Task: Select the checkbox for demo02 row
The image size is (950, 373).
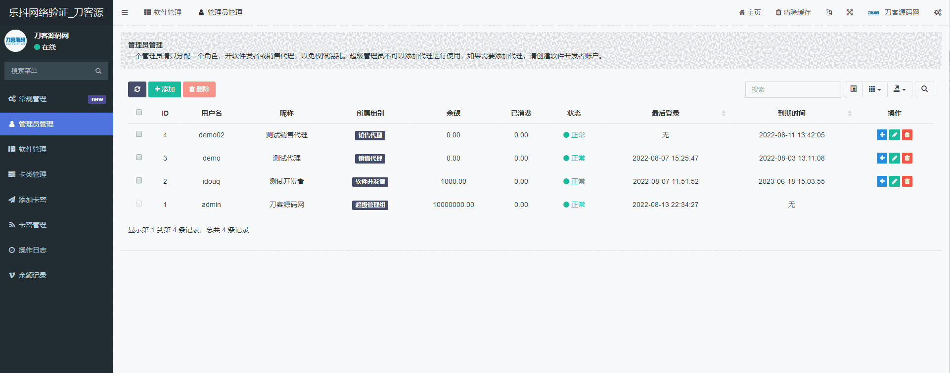Action: coord(139,134)
